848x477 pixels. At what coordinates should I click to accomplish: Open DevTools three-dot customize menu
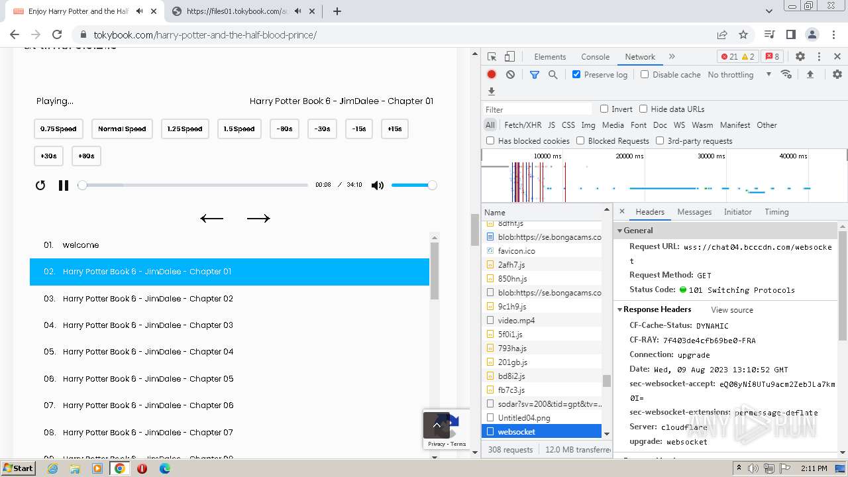click(819, 57)
